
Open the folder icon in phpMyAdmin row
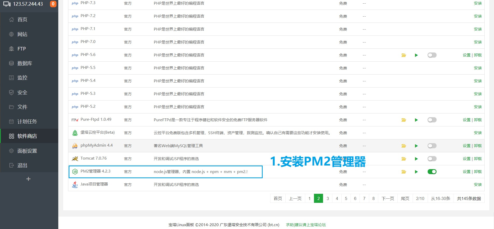(404, 146)
